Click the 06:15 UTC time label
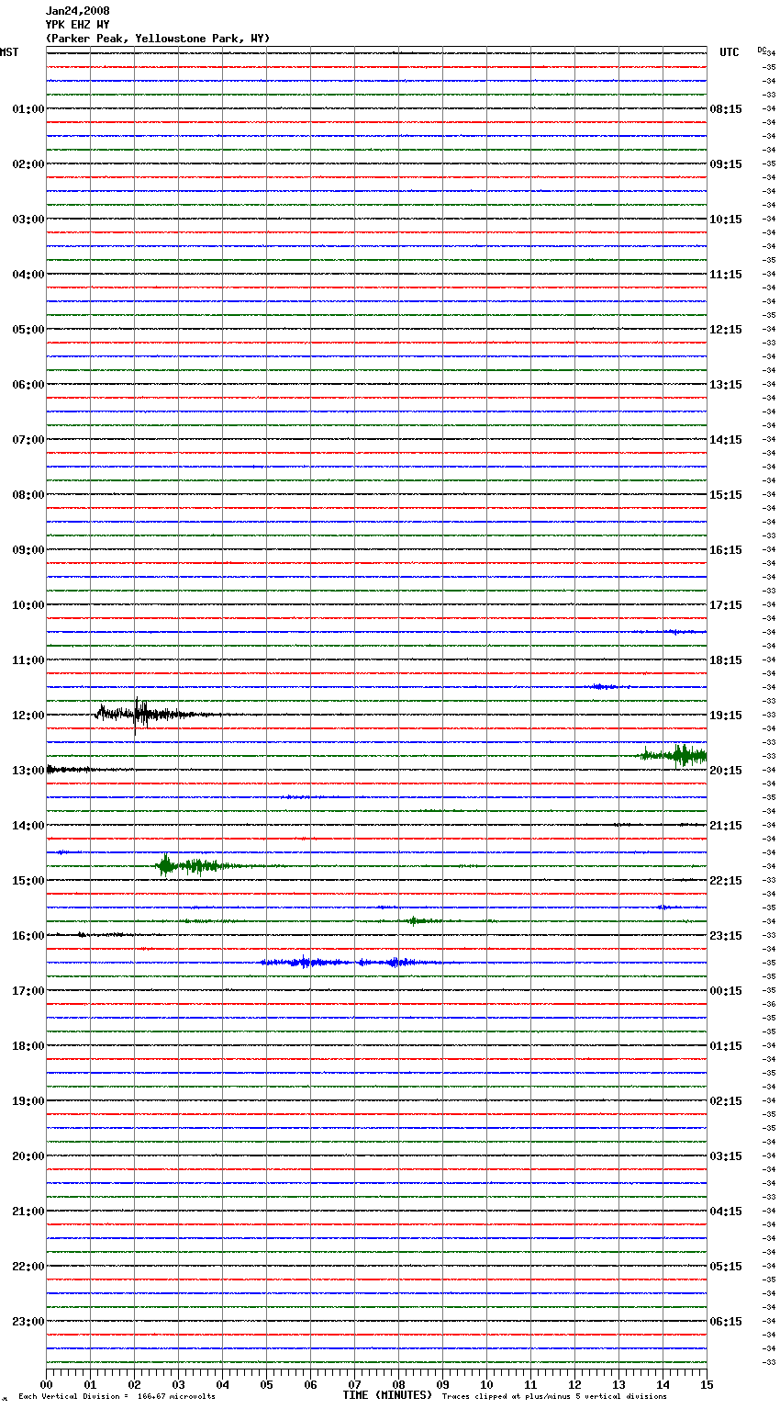The width and height of the screenshot is (780, 1409). tap(726, 1322)
